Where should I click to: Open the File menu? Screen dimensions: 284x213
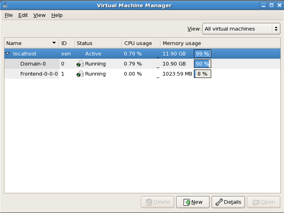click(x=9, y=15)
